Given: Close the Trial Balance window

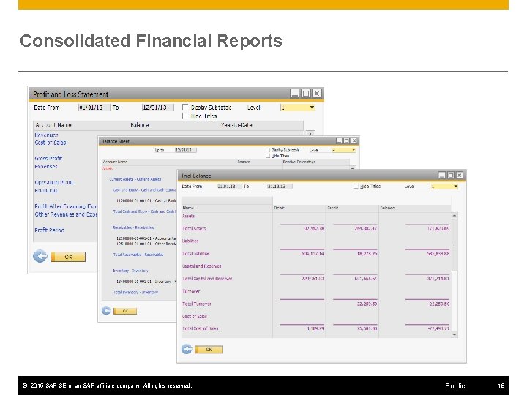Looking at the screenshot, I should click(460, 176).
